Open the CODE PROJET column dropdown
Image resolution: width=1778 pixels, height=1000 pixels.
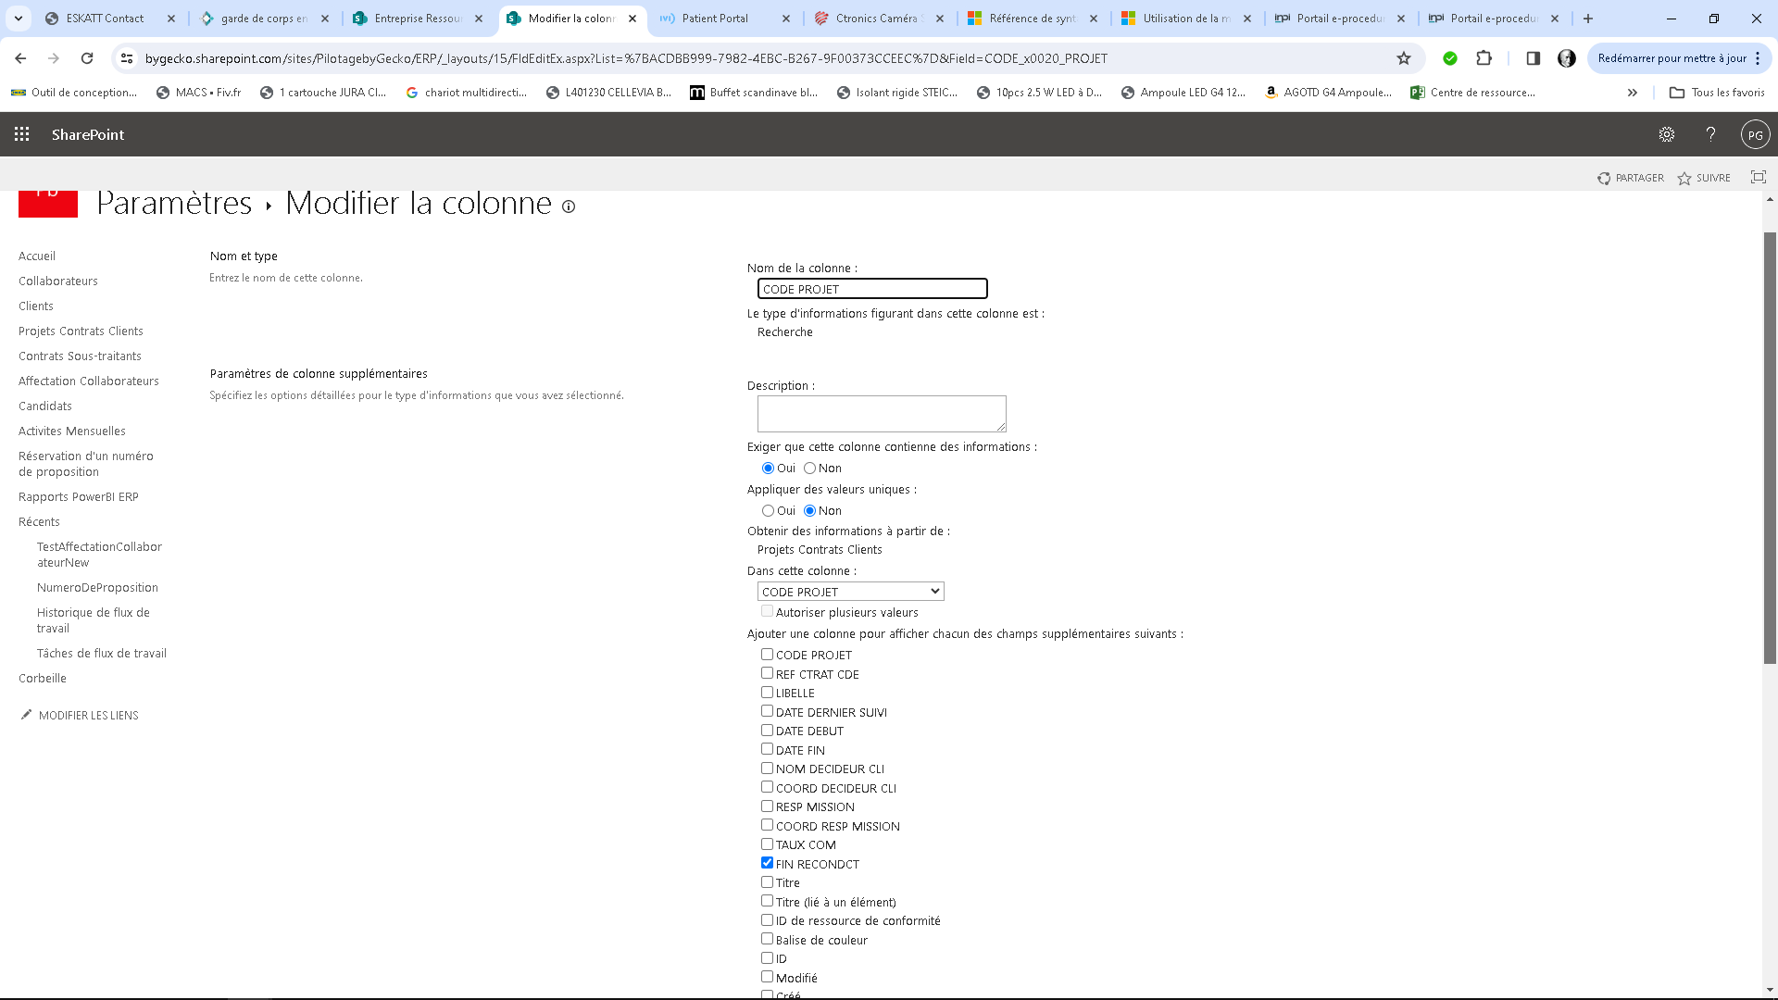coord(850,592)
